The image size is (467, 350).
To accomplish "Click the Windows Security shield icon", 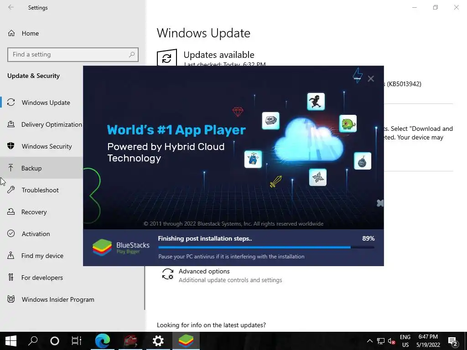I will click(x=11, y=146).
